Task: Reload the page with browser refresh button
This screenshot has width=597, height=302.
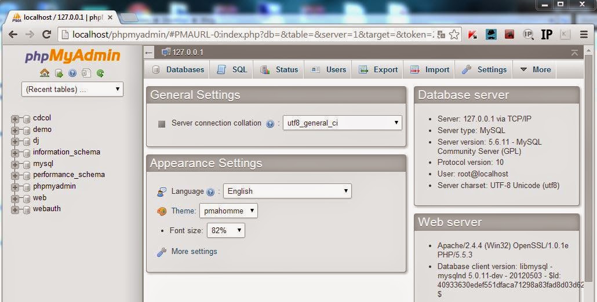Action: point(46,35)
